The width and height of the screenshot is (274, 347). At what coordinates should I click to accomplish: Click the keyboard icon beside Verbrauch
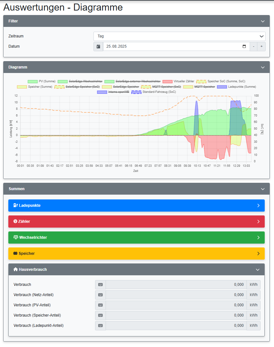point(100,285)
